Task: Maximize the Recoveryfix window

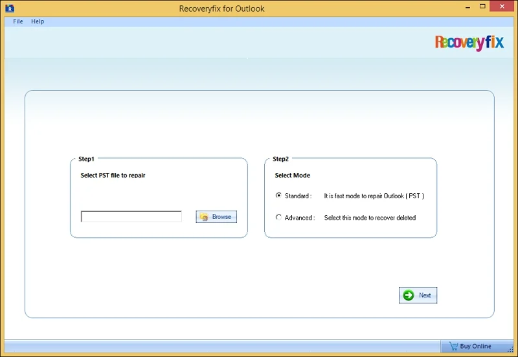Action: [x=482, y=6]
